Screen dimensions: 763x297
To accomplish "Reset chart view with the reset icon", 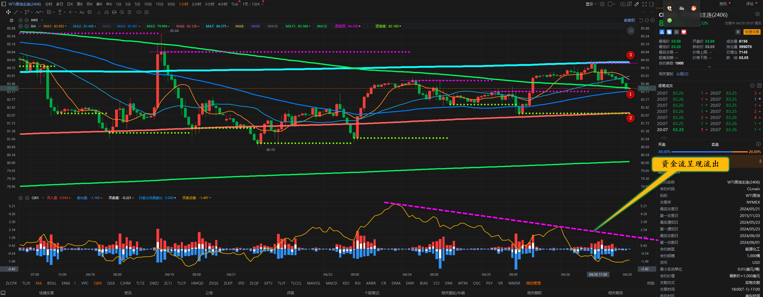I will click(641, 20).
